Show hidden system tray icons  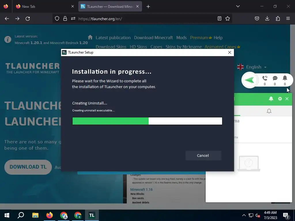(244, 215)
